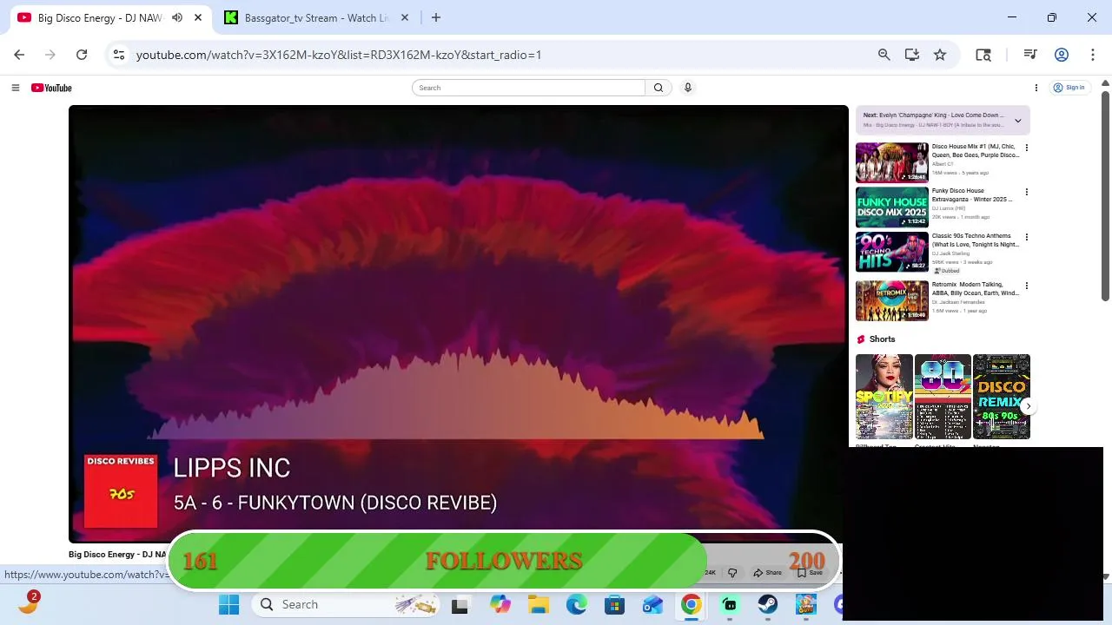Open File Explorer from the taskbar
Image resolution: width=1112 pixels, height=625 pixels.
point(538,605)
